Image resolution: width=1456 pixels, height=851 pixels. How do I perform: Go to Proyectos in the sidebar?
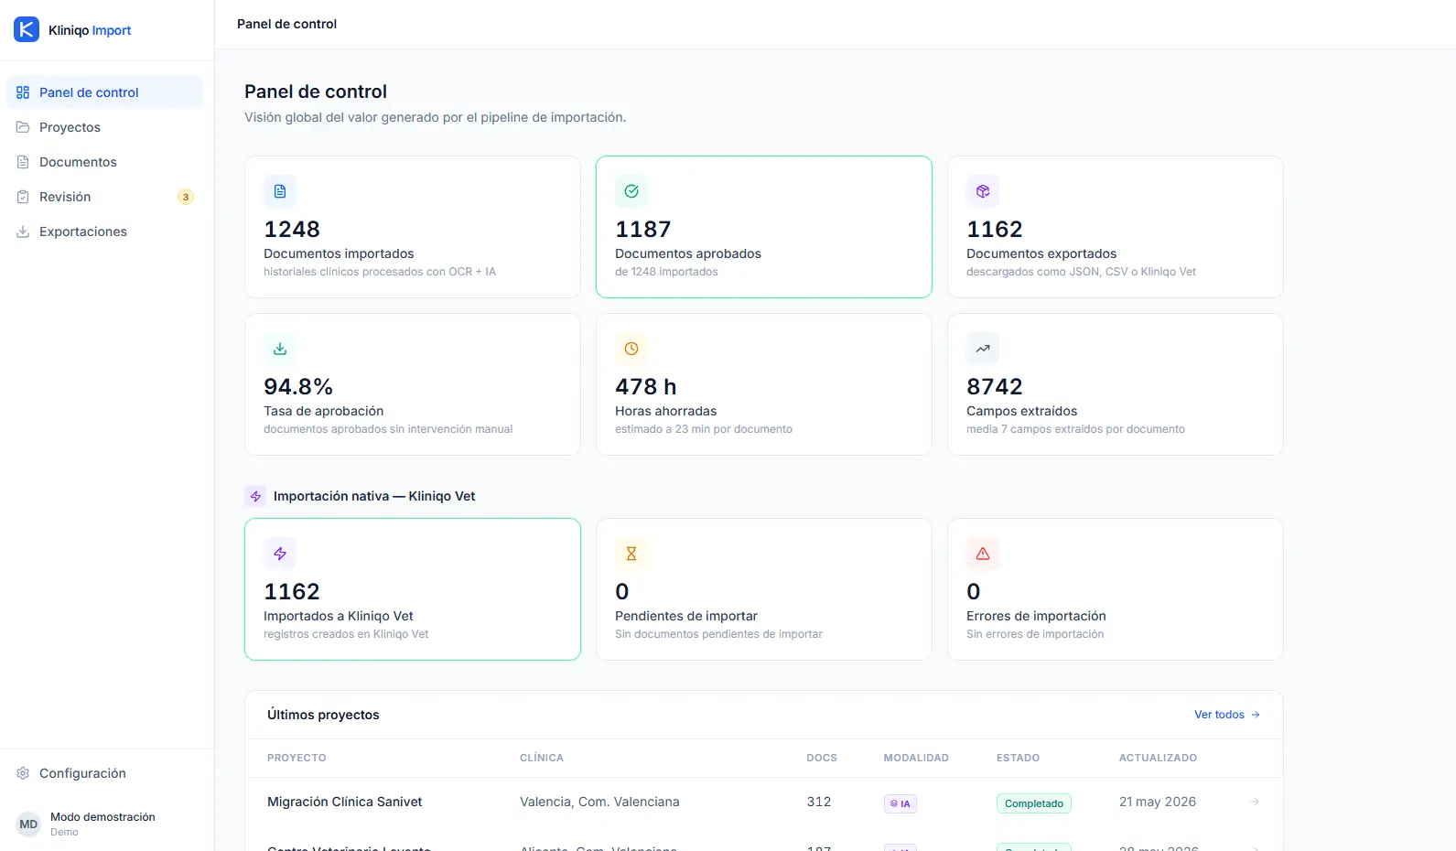pyautogui.click(x=104, y=127)
